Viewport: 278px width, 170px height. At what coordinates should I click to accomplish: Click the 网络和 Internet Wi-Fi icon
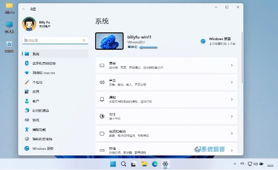pyautogui.click(x=27, y=73)
